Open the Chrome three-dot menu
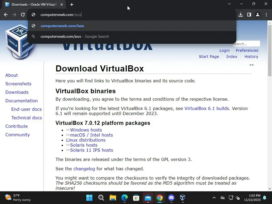 coord(266,15)
